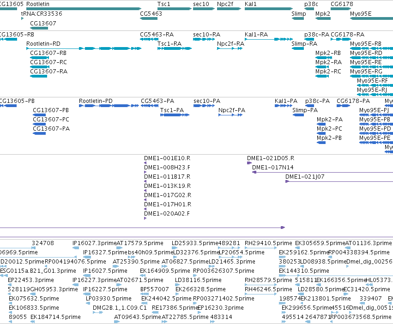
Task: Select clone end DME1-020A02.F
Action: tap(167, 214)
